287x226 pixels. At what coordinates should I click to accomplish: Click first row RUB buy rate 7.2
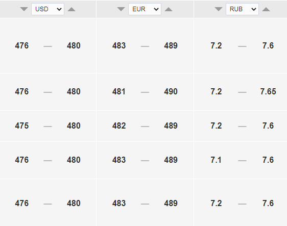(216, 46)
